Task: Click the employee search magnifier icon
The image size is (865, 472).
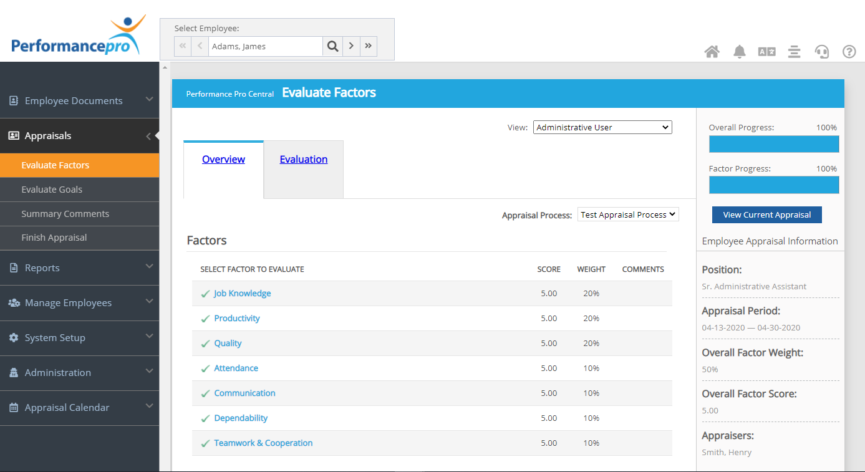Action: (x=333, y=46)
